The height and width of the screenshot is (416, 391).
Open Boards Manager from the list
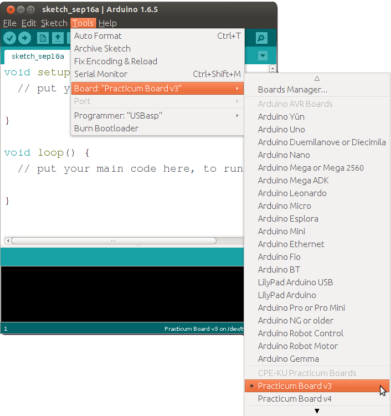[x=292, y=89]
